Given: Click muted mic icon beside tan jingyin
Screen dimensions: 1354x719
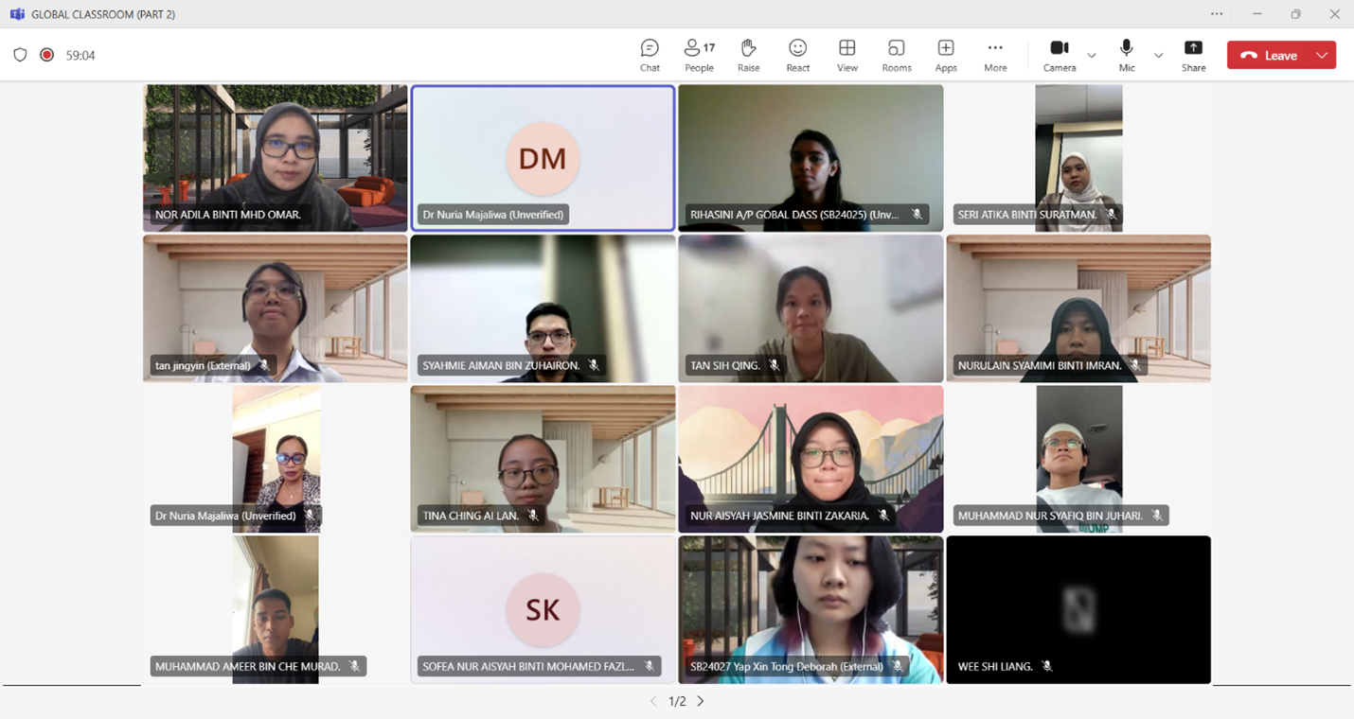Looking at the screenshot, I should (x=265, y=365).
